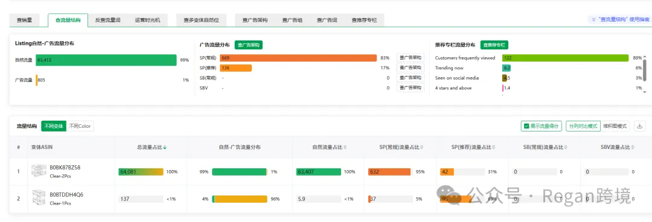Open the 反查流量词 tab
652x222 pixels.
pos(107,20)
